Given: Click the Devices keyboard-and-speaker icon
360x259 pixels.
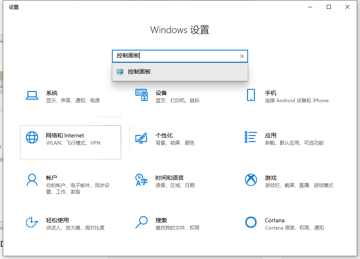Looking at the screenshot, I should [141, 95].
